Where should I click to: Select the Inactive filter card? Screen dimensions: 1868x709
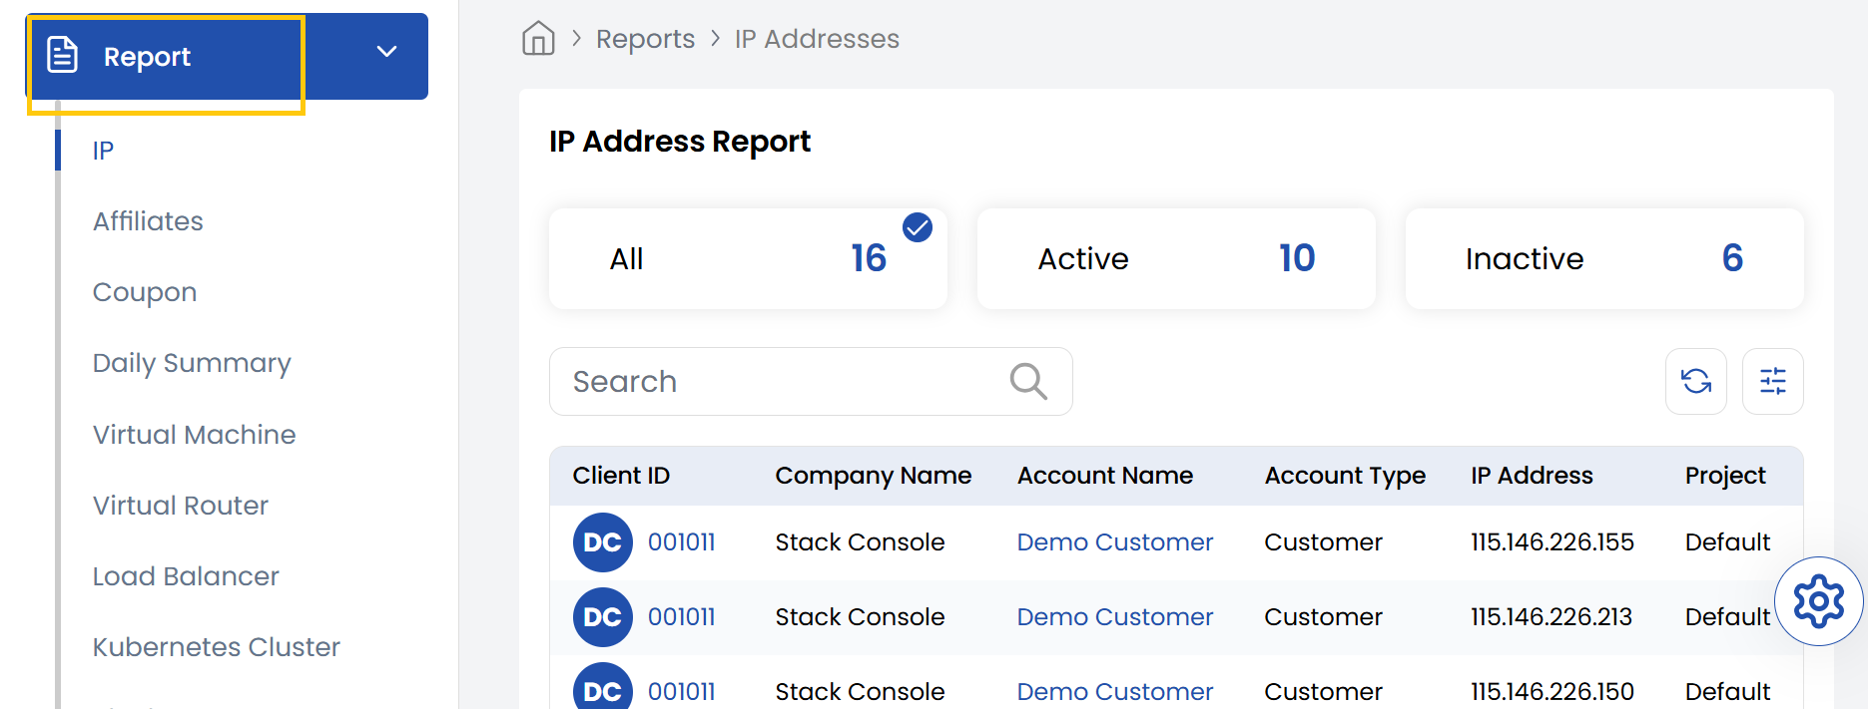click(x=1604, y=258)
